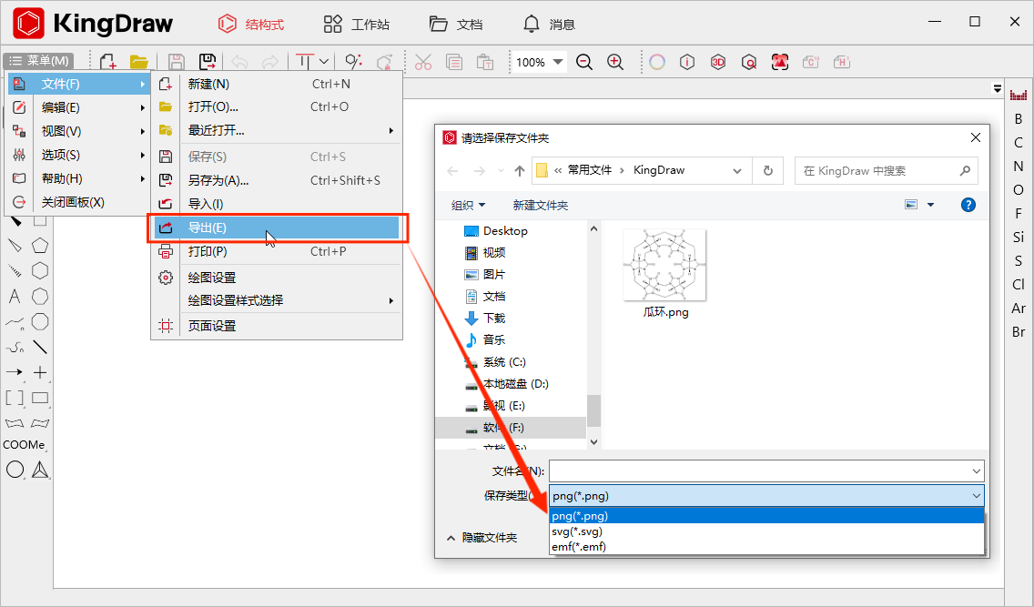Select the bracket tool
Screen dimensions: 1034x607
coord(15,398)
